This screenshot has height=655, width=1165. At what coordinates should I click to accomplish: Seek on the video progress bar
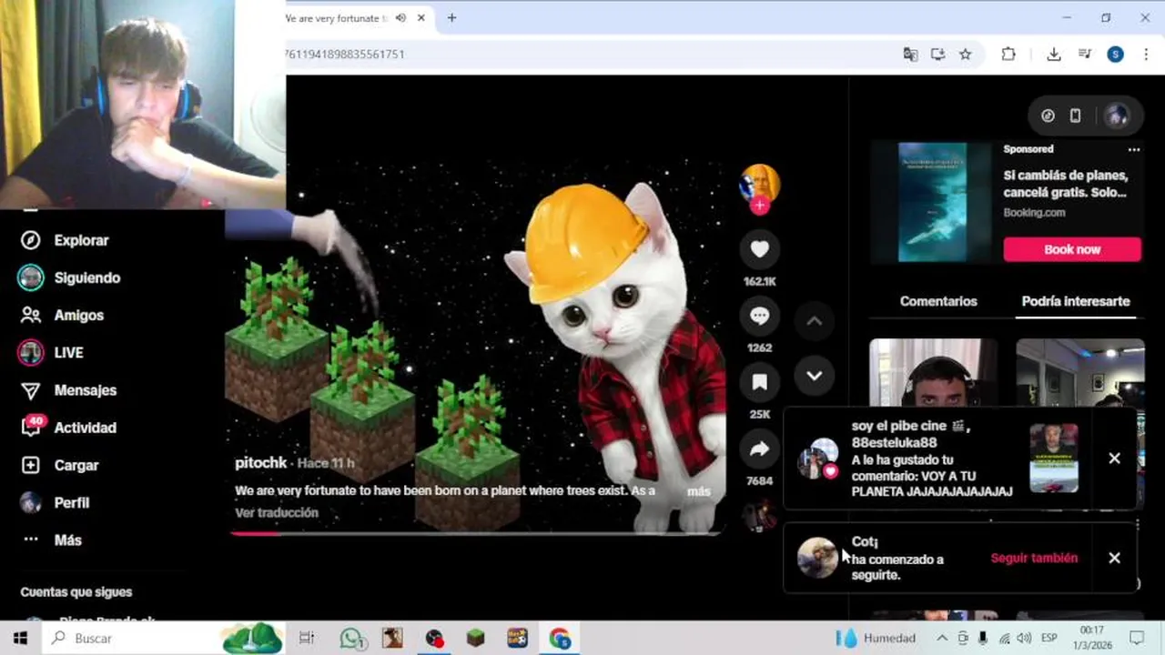[x=476, y=533]
